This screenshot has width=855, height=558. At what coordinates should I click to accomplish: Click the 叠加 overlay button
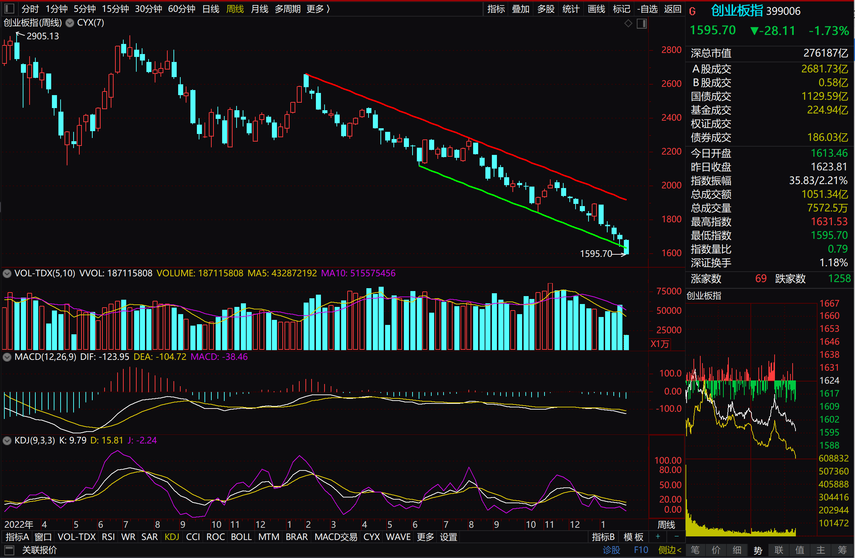point(521,9)
